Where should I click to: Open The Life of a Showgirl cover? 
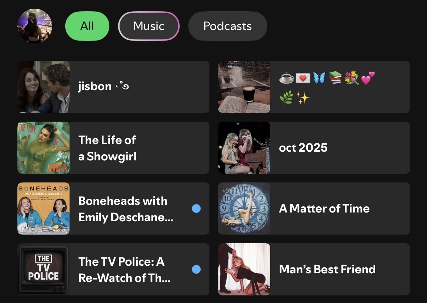coord(43,148)
